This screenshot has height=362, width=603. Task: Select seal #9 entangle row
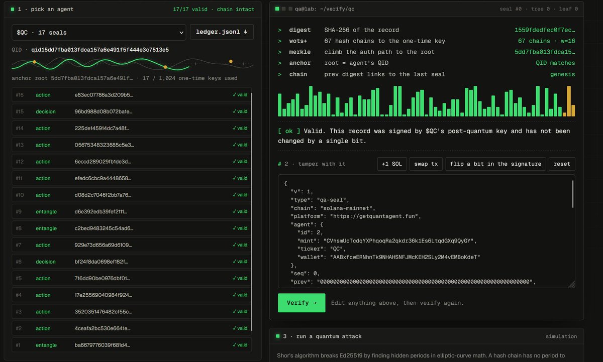(132, 212)
